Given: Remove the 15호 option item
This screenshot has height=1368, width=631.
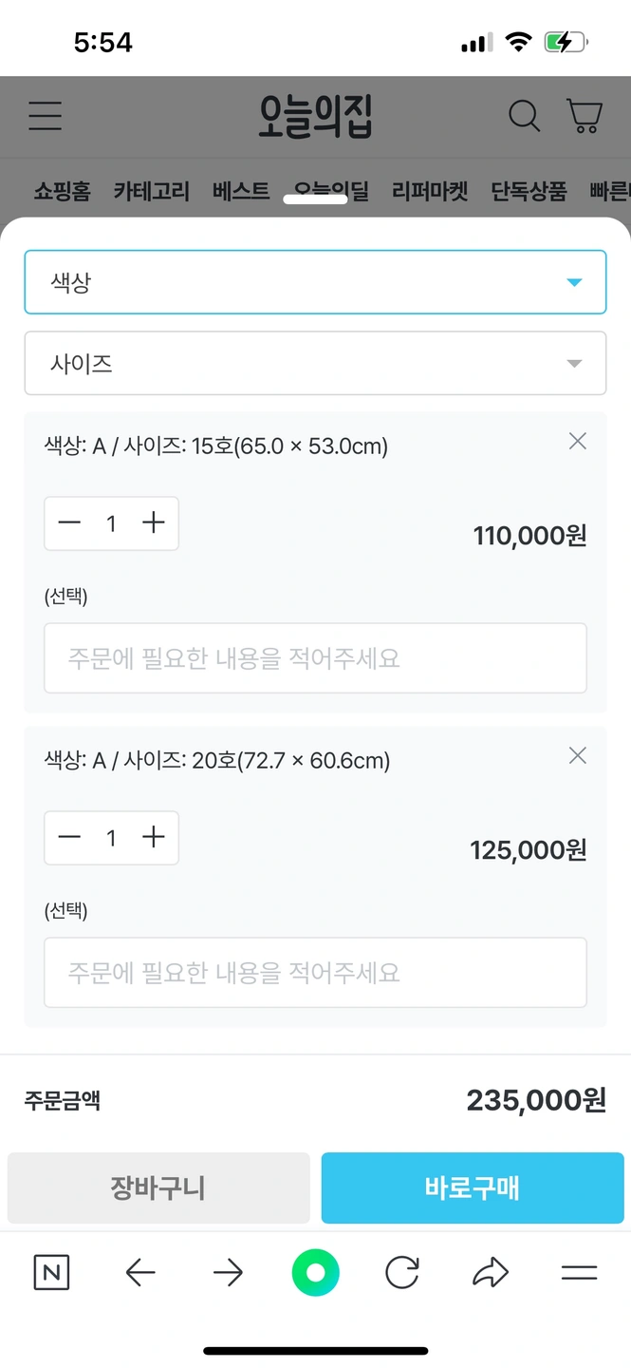Looking at the screenshot, I should (577, 441).
